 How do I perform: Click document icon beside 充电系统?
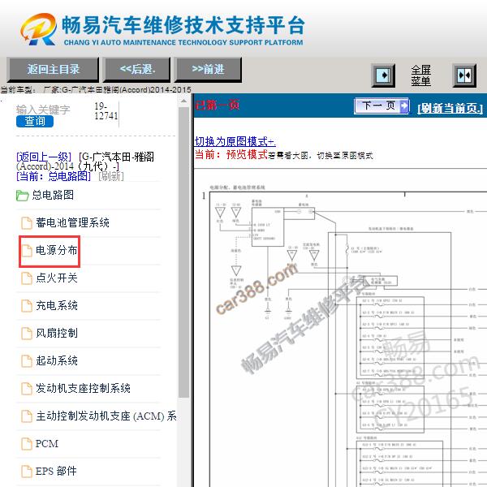(27, 306)
